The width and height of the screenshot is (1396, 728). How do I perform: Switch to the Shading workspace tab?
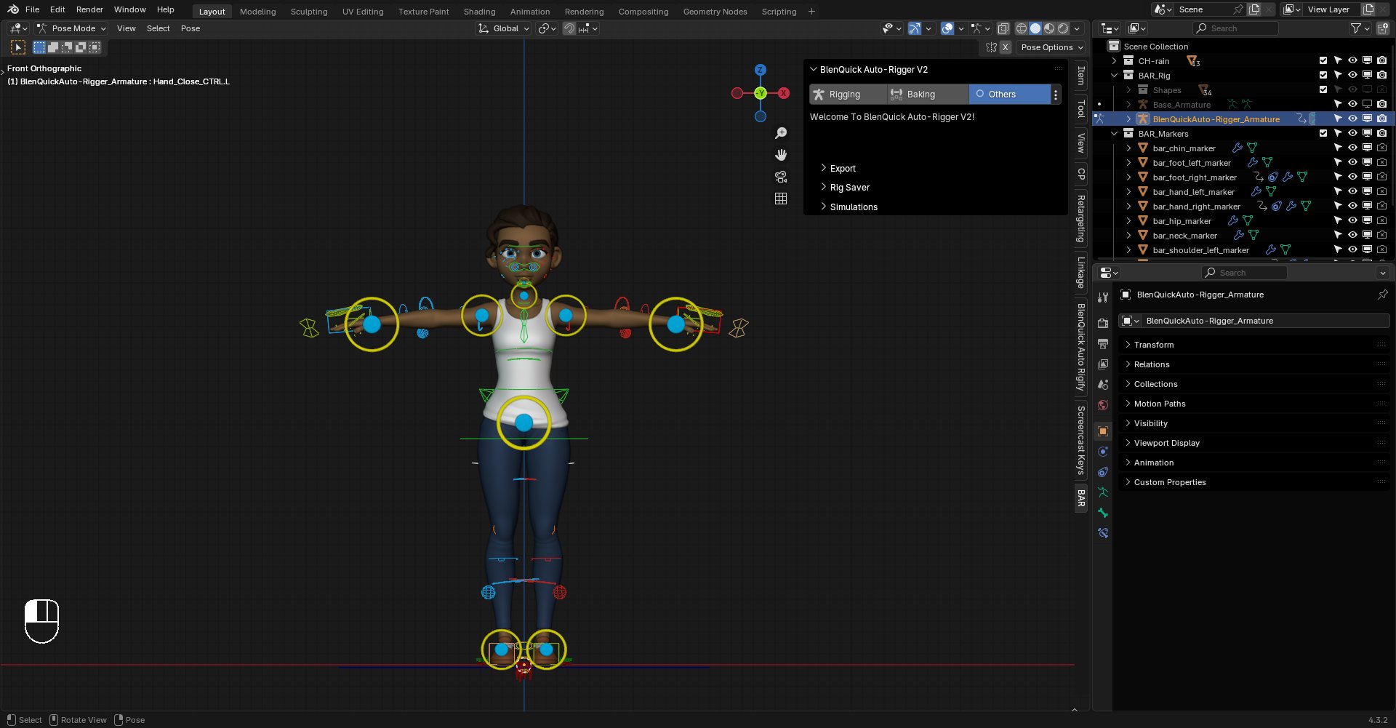[x=479, y=11]
